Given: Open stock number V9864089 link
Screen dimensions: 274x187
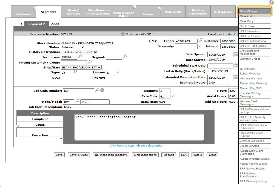Looking at the screenshot, I should (x=68, y=44).
